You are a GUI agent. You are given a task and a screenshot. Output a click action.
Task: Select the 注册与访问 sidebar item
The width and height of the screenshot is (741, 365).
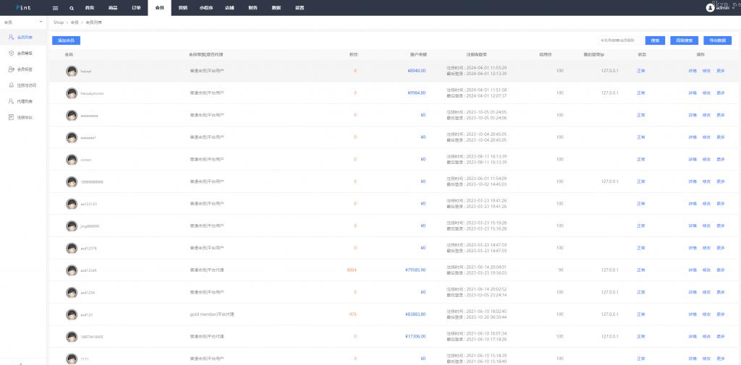pyautogui.click(x=26, y=85)
